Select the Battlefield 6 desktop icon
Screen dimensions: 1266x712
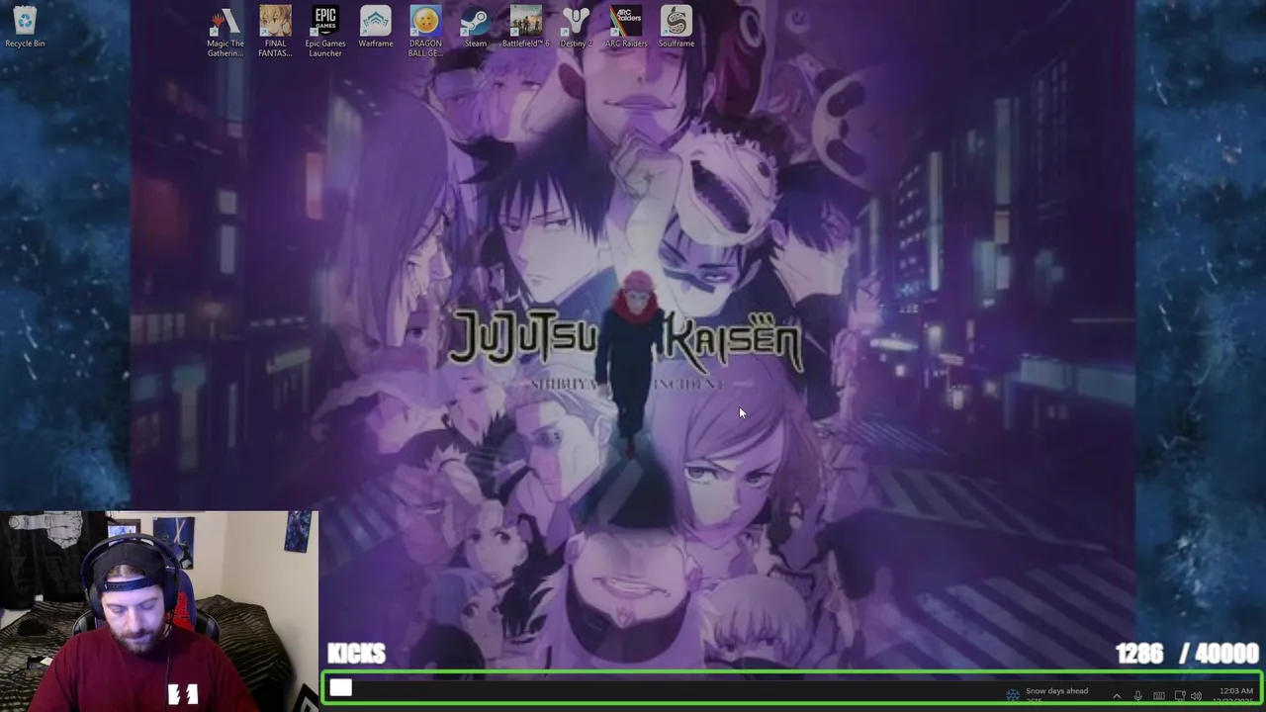tap(525, 27)
